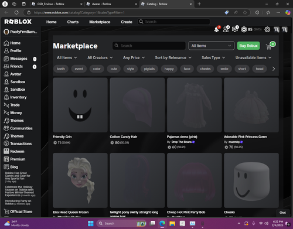Go to Marketplace in the top navigation
293x229 pixels.
coord(100,22)
